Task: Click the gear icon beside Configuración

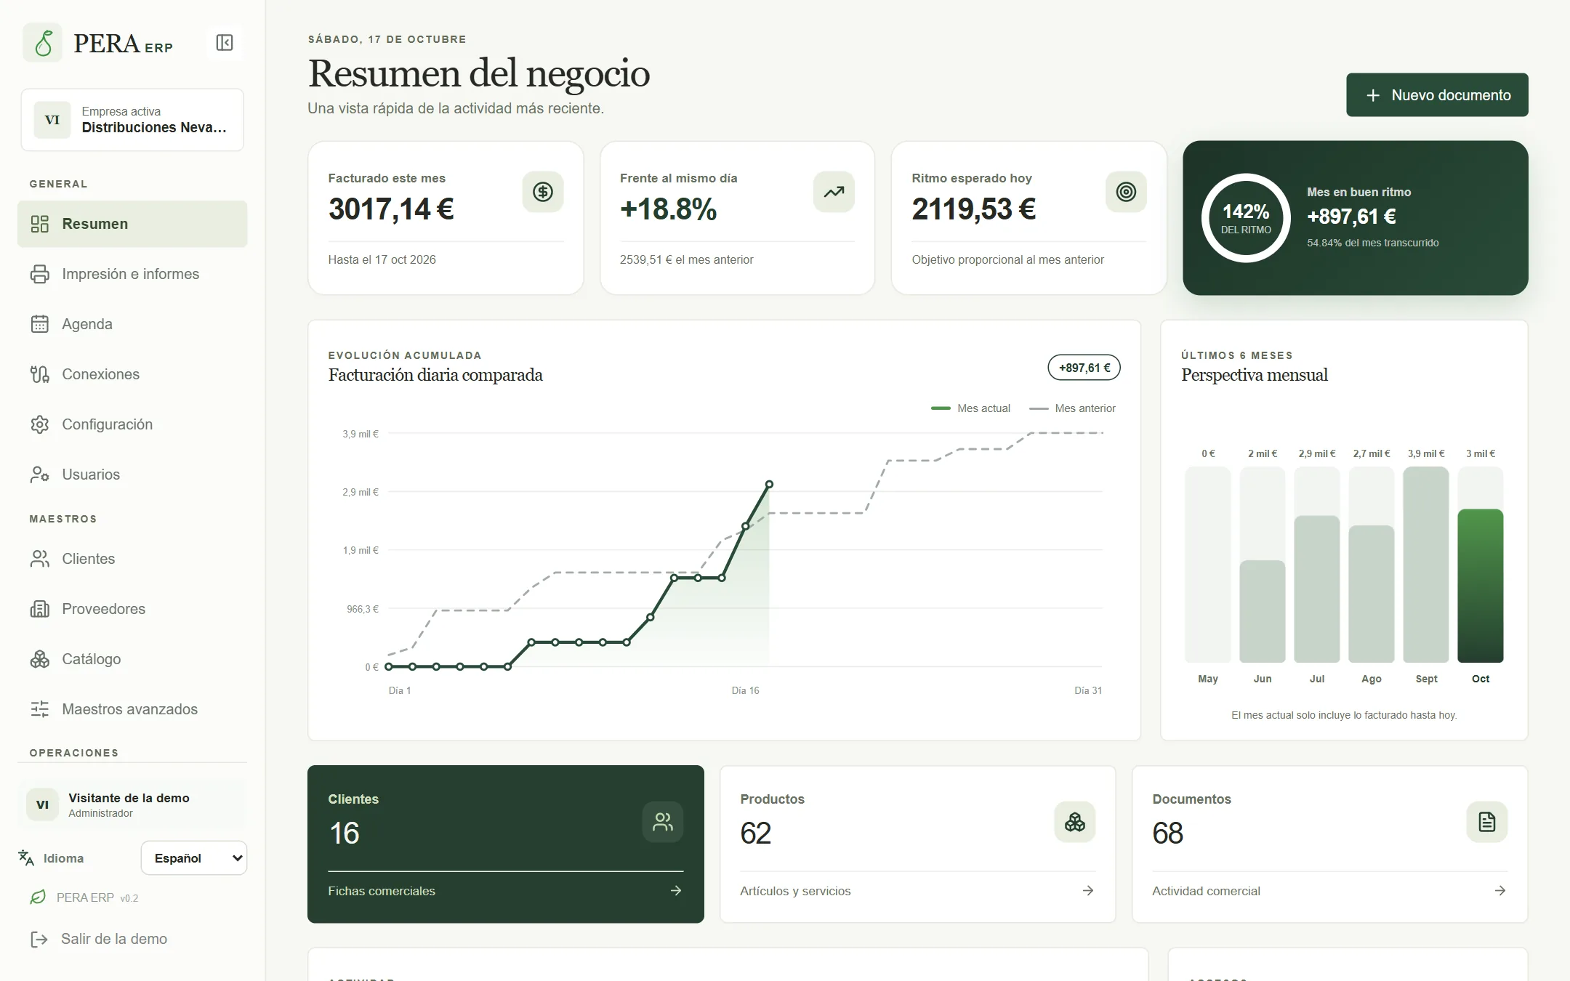Action: pos(40,424)
